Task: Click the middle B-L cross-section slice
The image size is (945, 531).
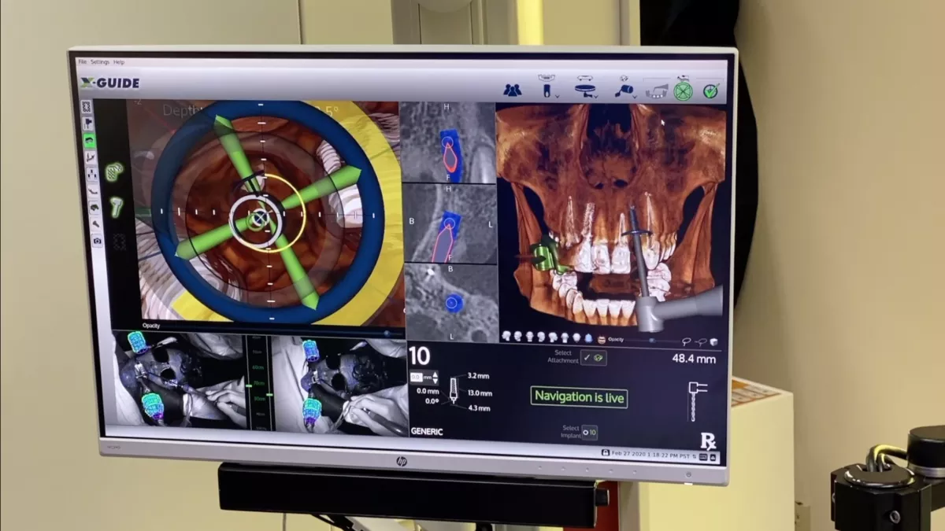Action: [x=450, y=224]
